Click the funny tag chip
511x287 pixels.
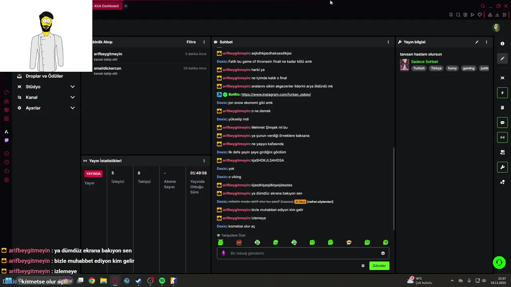(452, 68)
